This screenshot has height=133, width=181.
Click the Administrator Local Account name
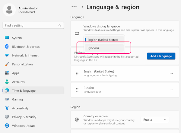pyautogui.click(x=28, y=10)
